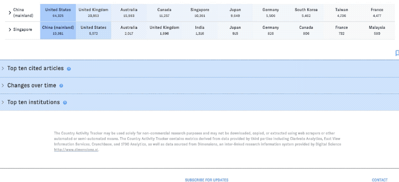The image size is (399, 182).
Task: Select China (mainland) 10,361 cell in Singapore row
Action: pos(58,30)
